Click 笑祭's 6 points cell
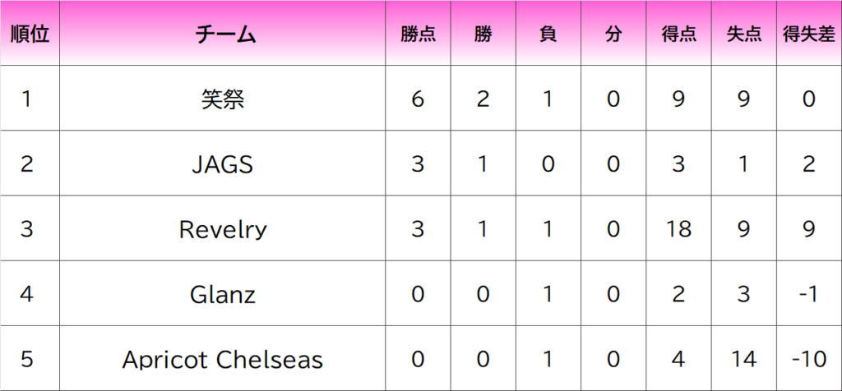 [418, 99]
